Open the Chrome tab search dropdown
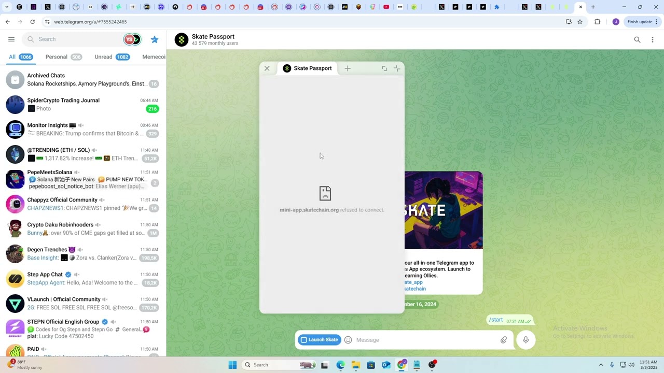This screenshot has height=373, width=664. coord(7,7)
